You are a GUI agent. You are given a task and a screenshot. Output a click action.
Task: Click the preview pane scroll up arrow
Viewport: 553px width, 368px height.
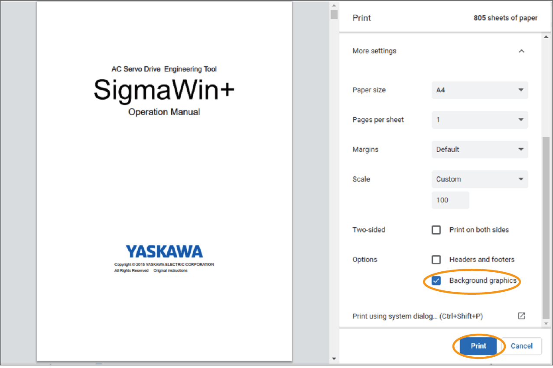click(334, 5)
